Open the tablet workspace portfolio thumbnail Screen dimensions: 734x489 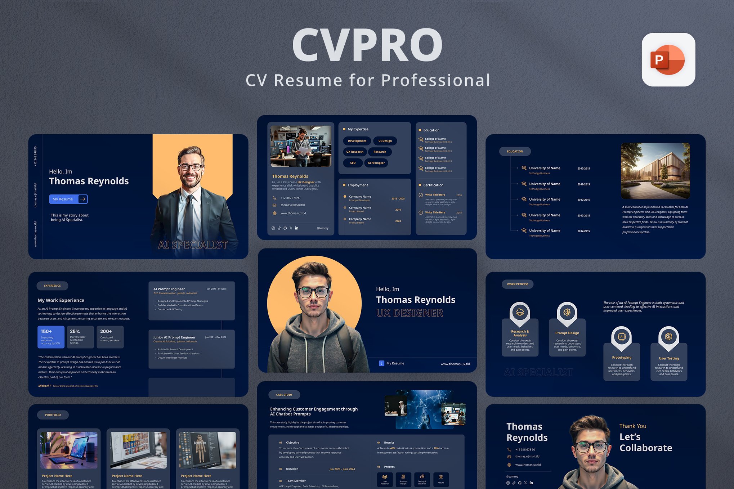point(69,450)
